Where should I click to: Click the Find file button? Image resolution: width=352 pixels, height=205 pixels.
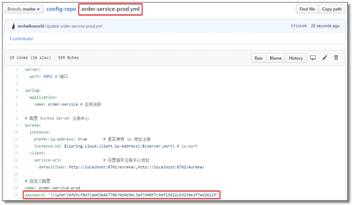307,9
